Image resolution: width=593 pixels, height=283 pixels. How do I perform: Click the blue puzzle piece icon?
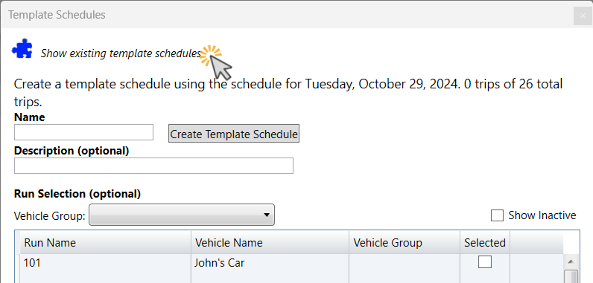tap(22, 48)
